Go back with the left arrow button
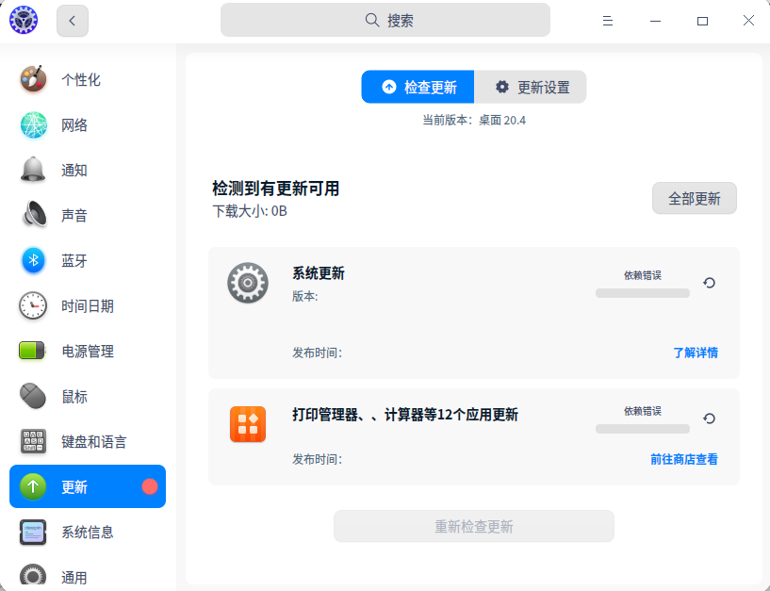770x591 pixels. click(73, 20)
